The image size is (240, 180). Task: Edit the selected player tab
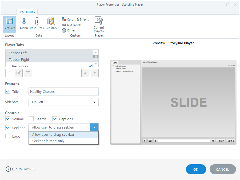[18, 73]
